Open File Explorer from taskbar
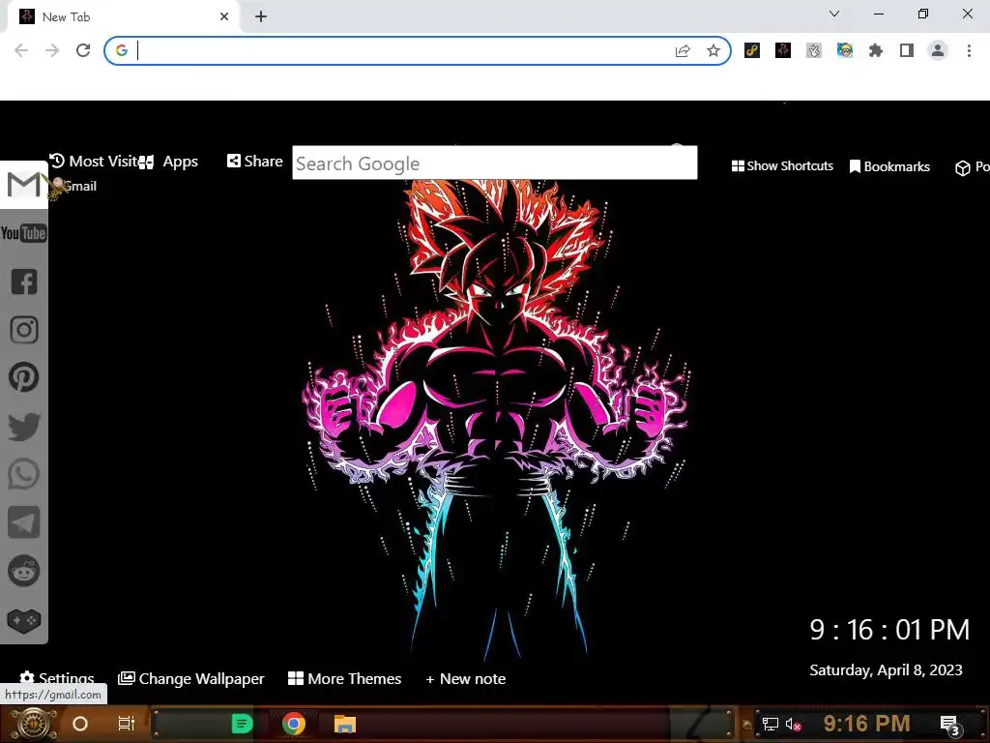 pos(345,724)
